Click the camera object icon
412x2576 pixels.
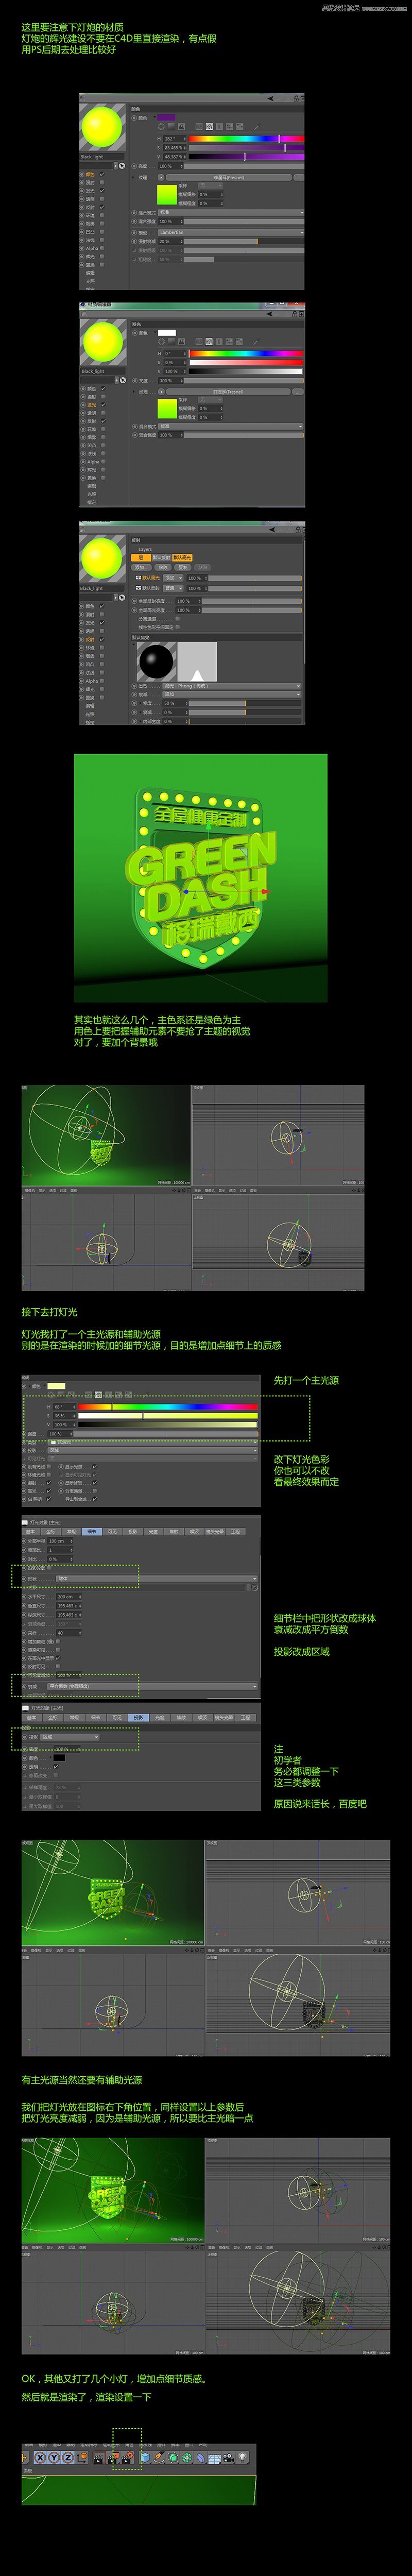[x=229, y=2458]
